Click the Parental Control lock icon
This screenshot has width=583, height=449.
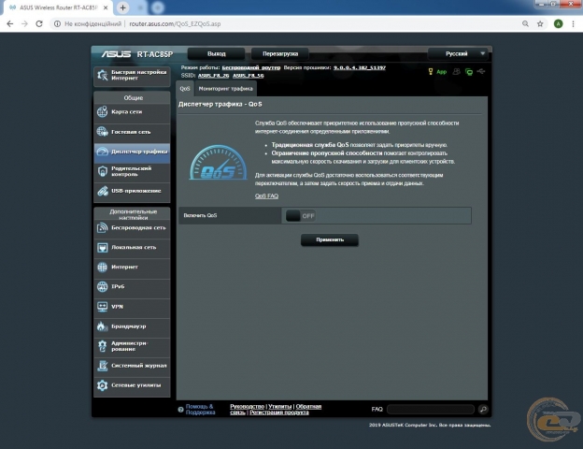click(102, 171)
